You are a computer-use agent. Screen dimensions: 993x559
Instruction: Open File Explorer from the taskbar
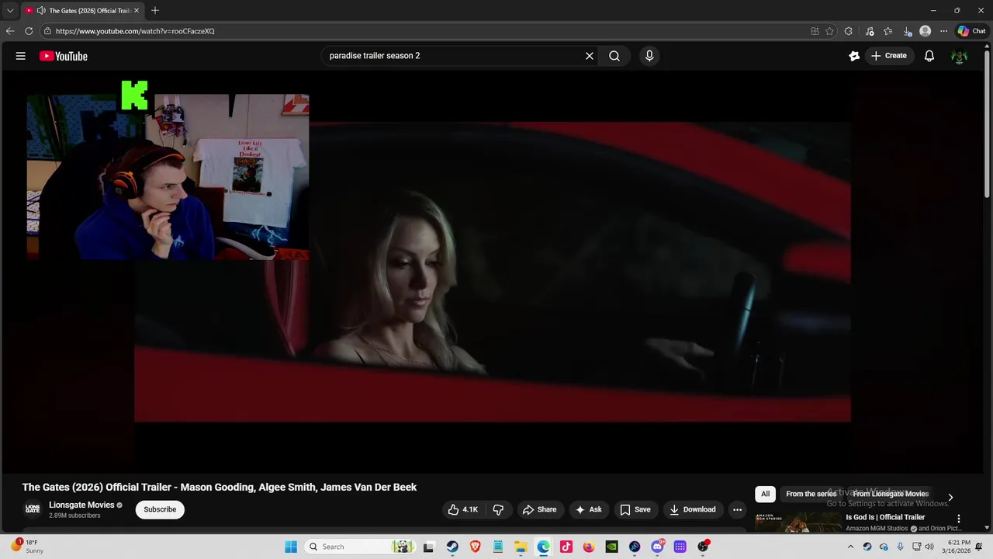coord(521,547)
